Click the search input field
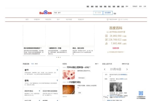 pyautogui.click(x=73, y=13)
